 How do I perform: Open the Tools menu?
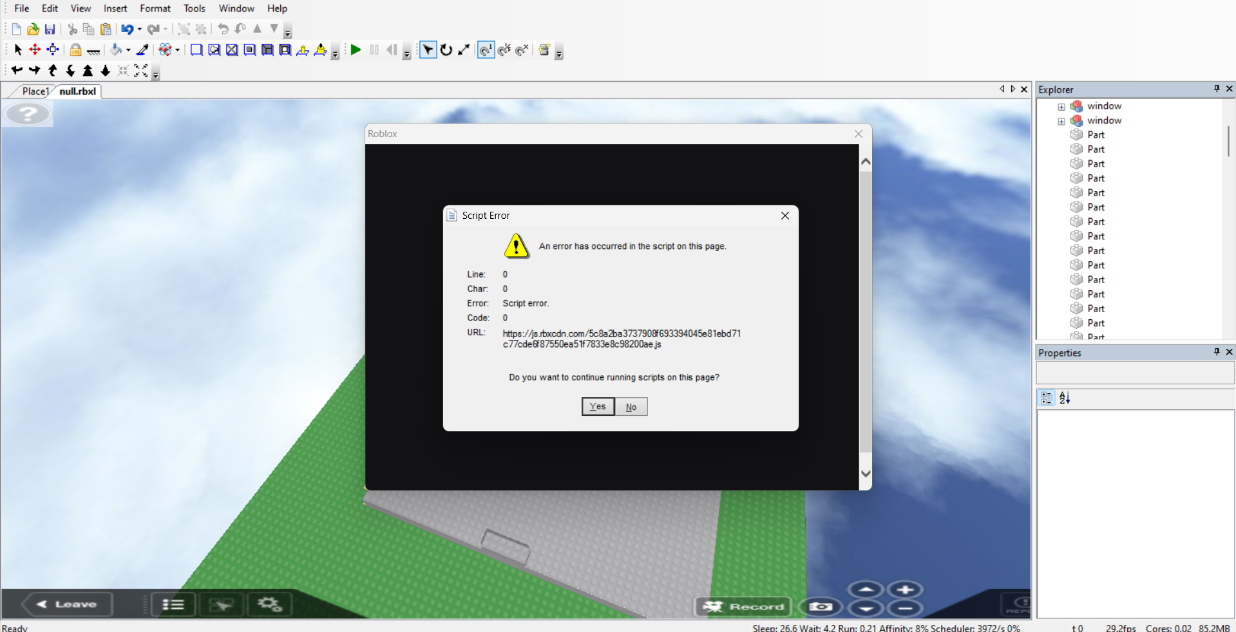pos(195,8)
